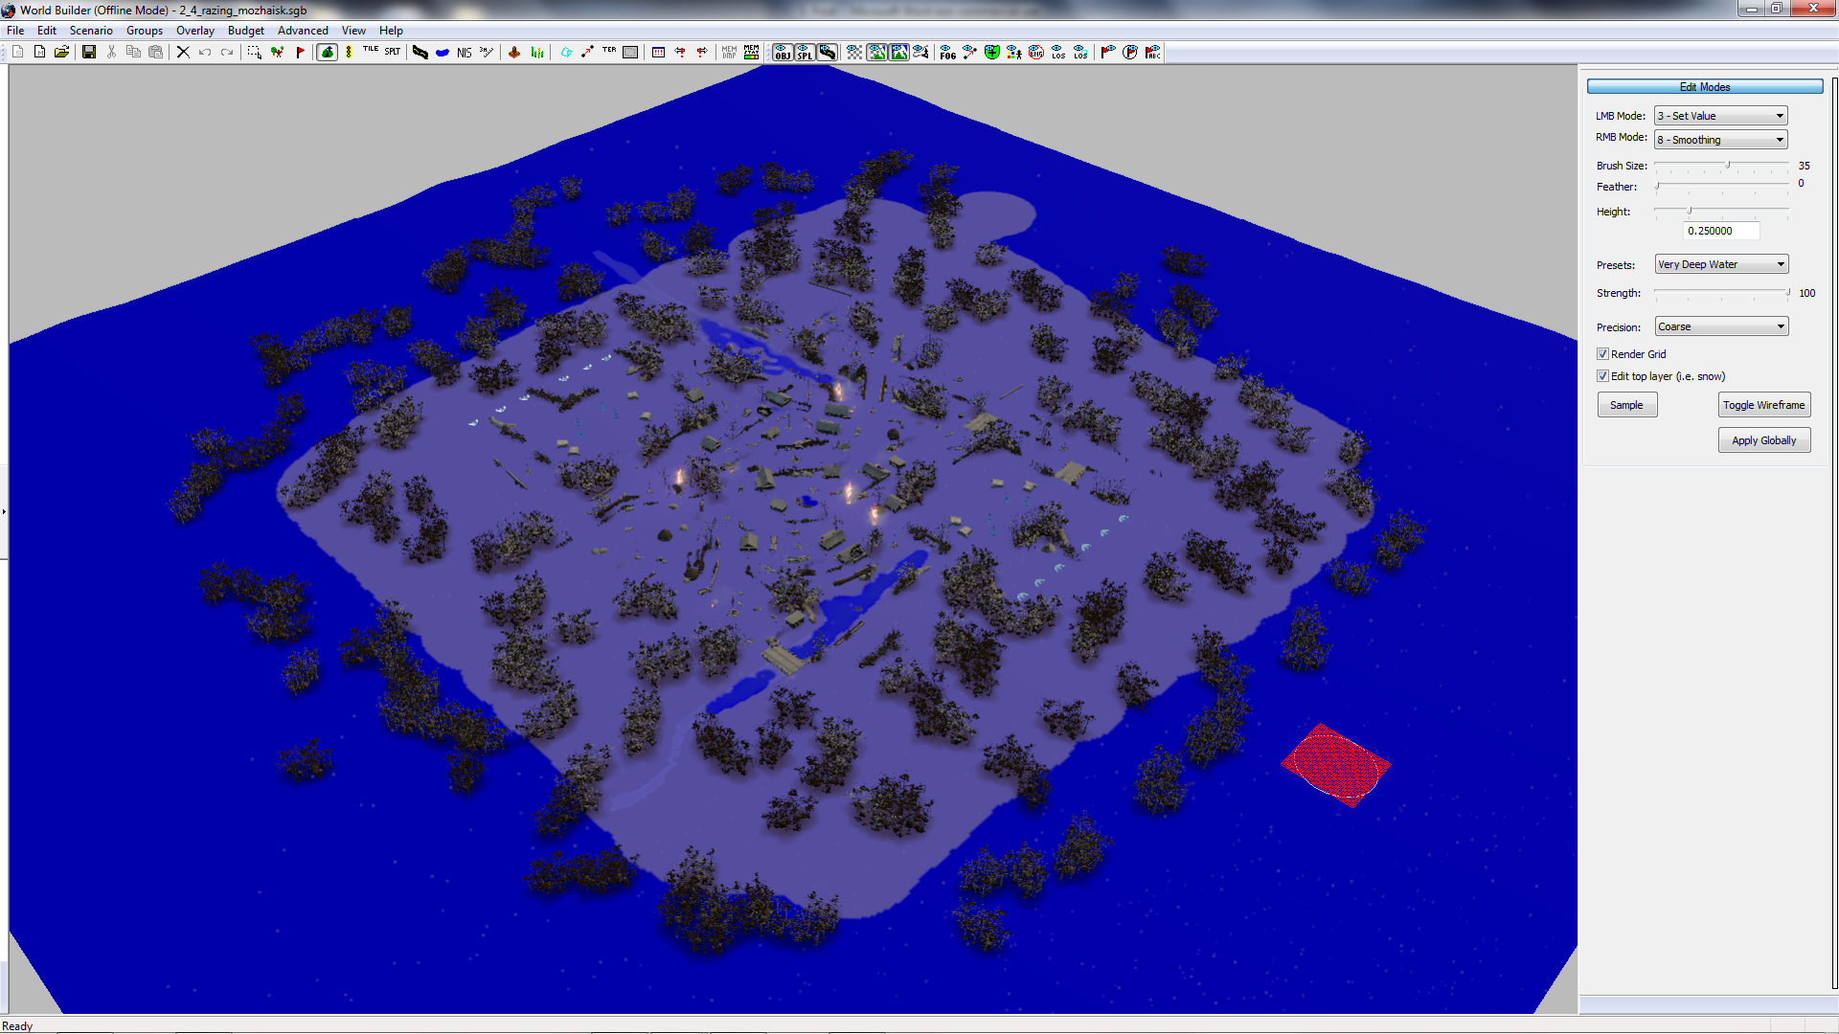The image size is (1839, 1034).
Task: Toggle OBJ visibility in toolbar
Action: pos(783,53)
